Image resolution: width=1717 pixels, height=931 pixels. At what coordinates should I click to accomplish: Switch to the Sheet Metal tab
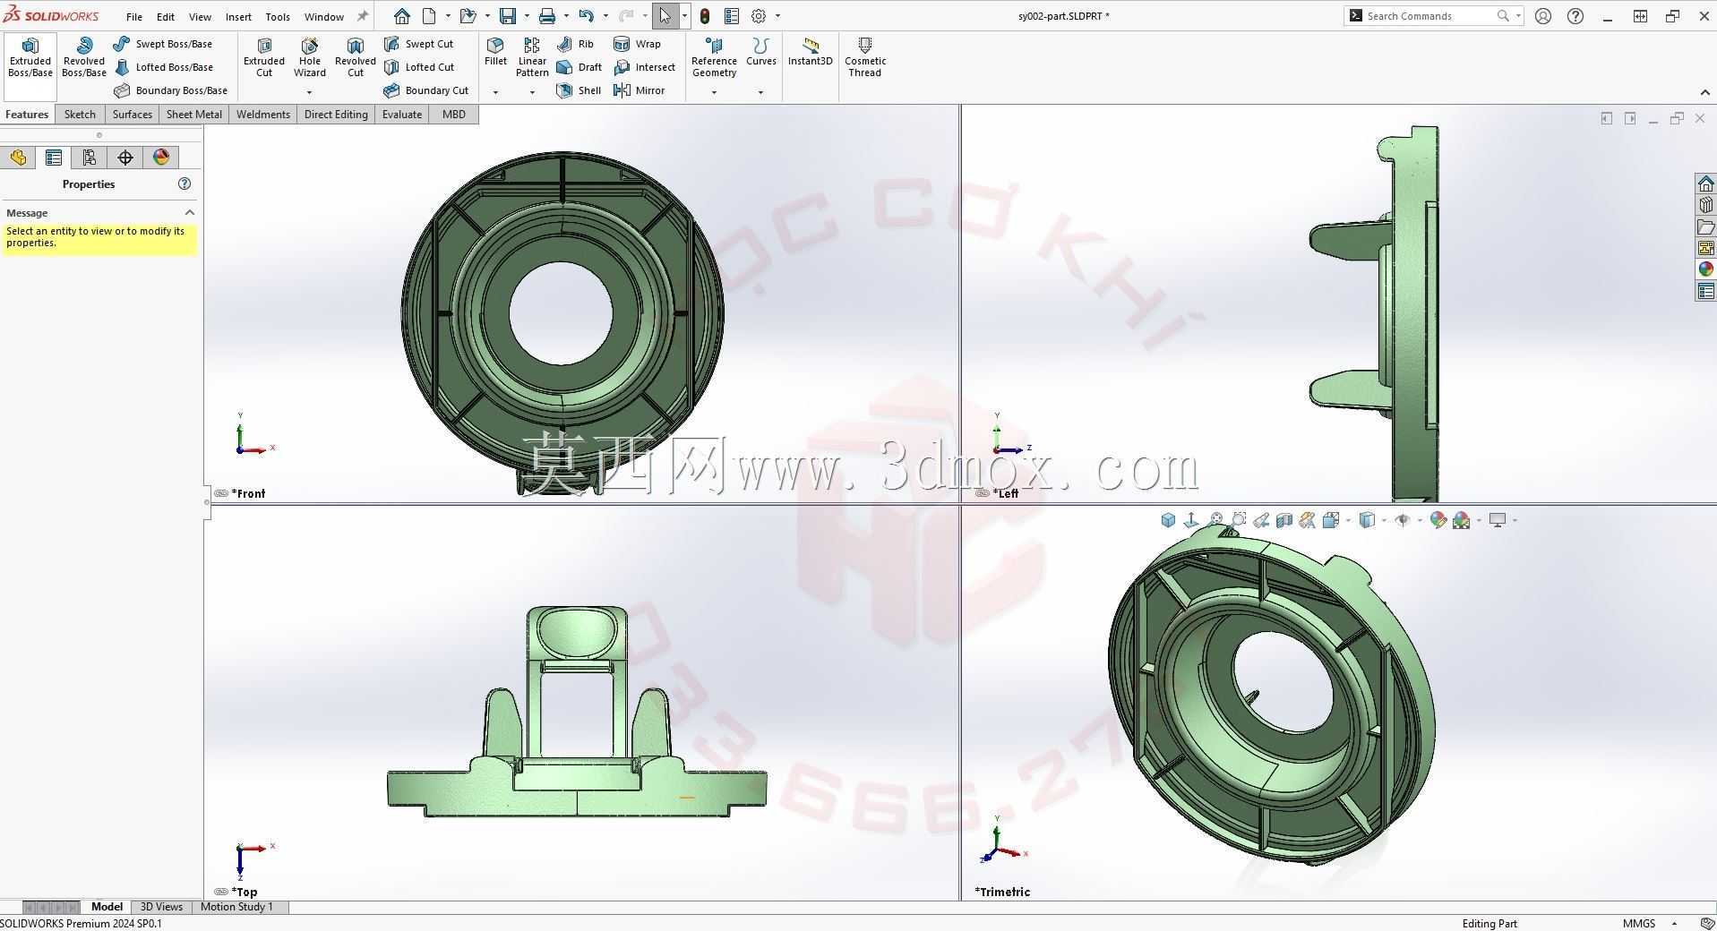point(194,115)
